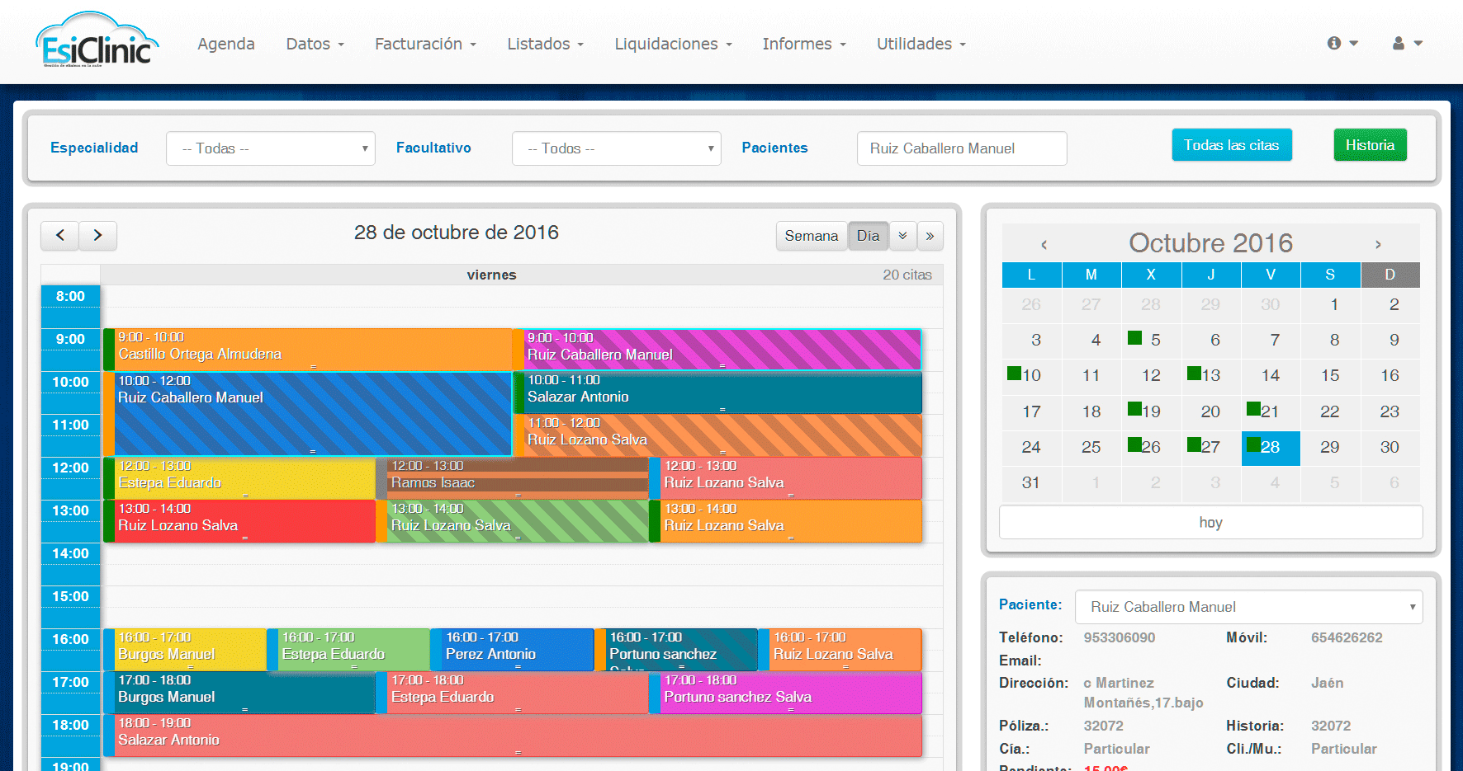Click the Pacientes search field
This screenshot has width=1463, height=771.
click(962, 148)
